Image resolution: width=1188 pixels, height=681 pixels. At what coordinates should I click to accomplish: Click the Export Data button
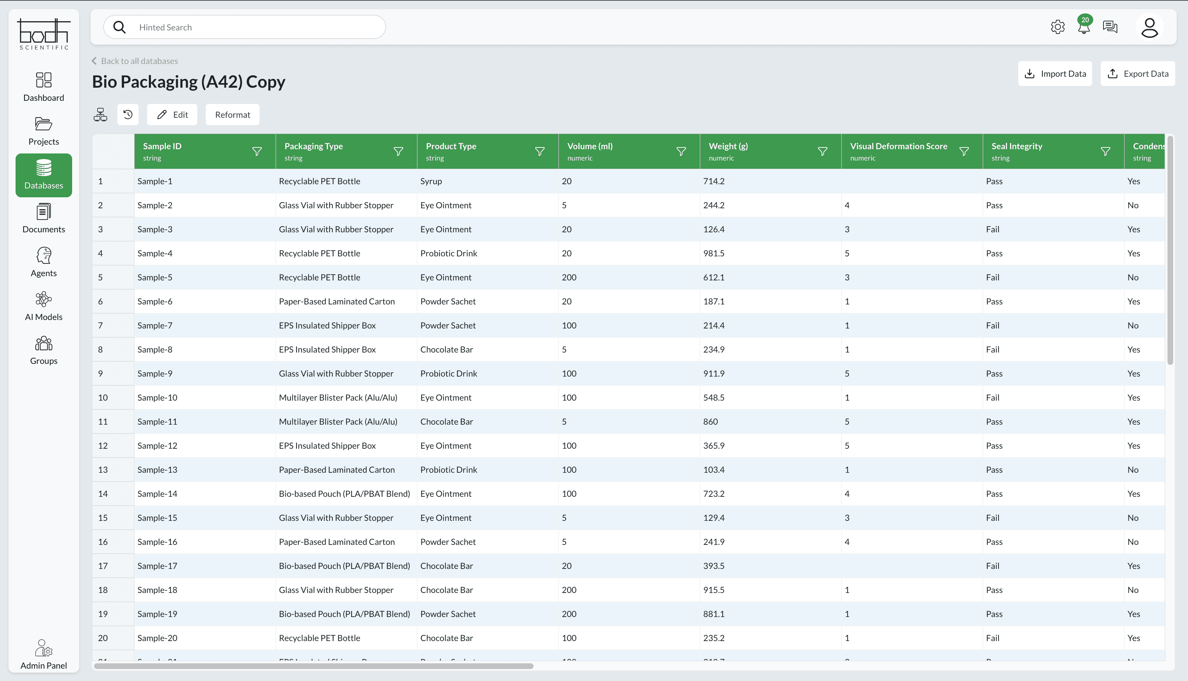pyautogui.click(x=1137, y=74)
